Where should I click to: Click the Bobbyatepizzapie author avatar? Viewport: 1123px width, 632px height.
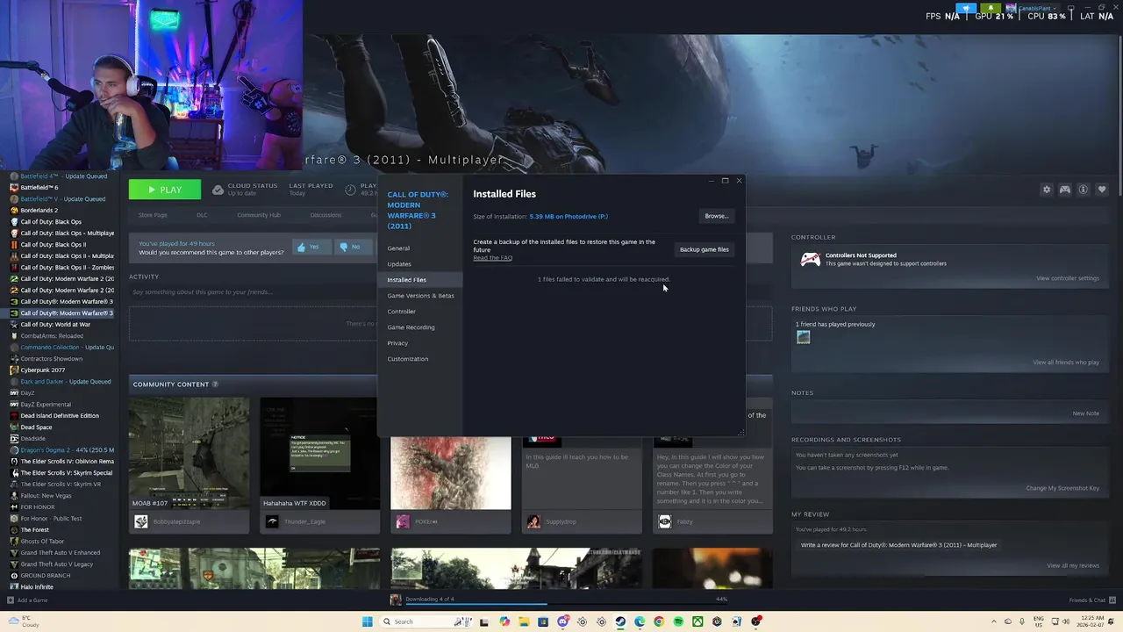(141, 521)
